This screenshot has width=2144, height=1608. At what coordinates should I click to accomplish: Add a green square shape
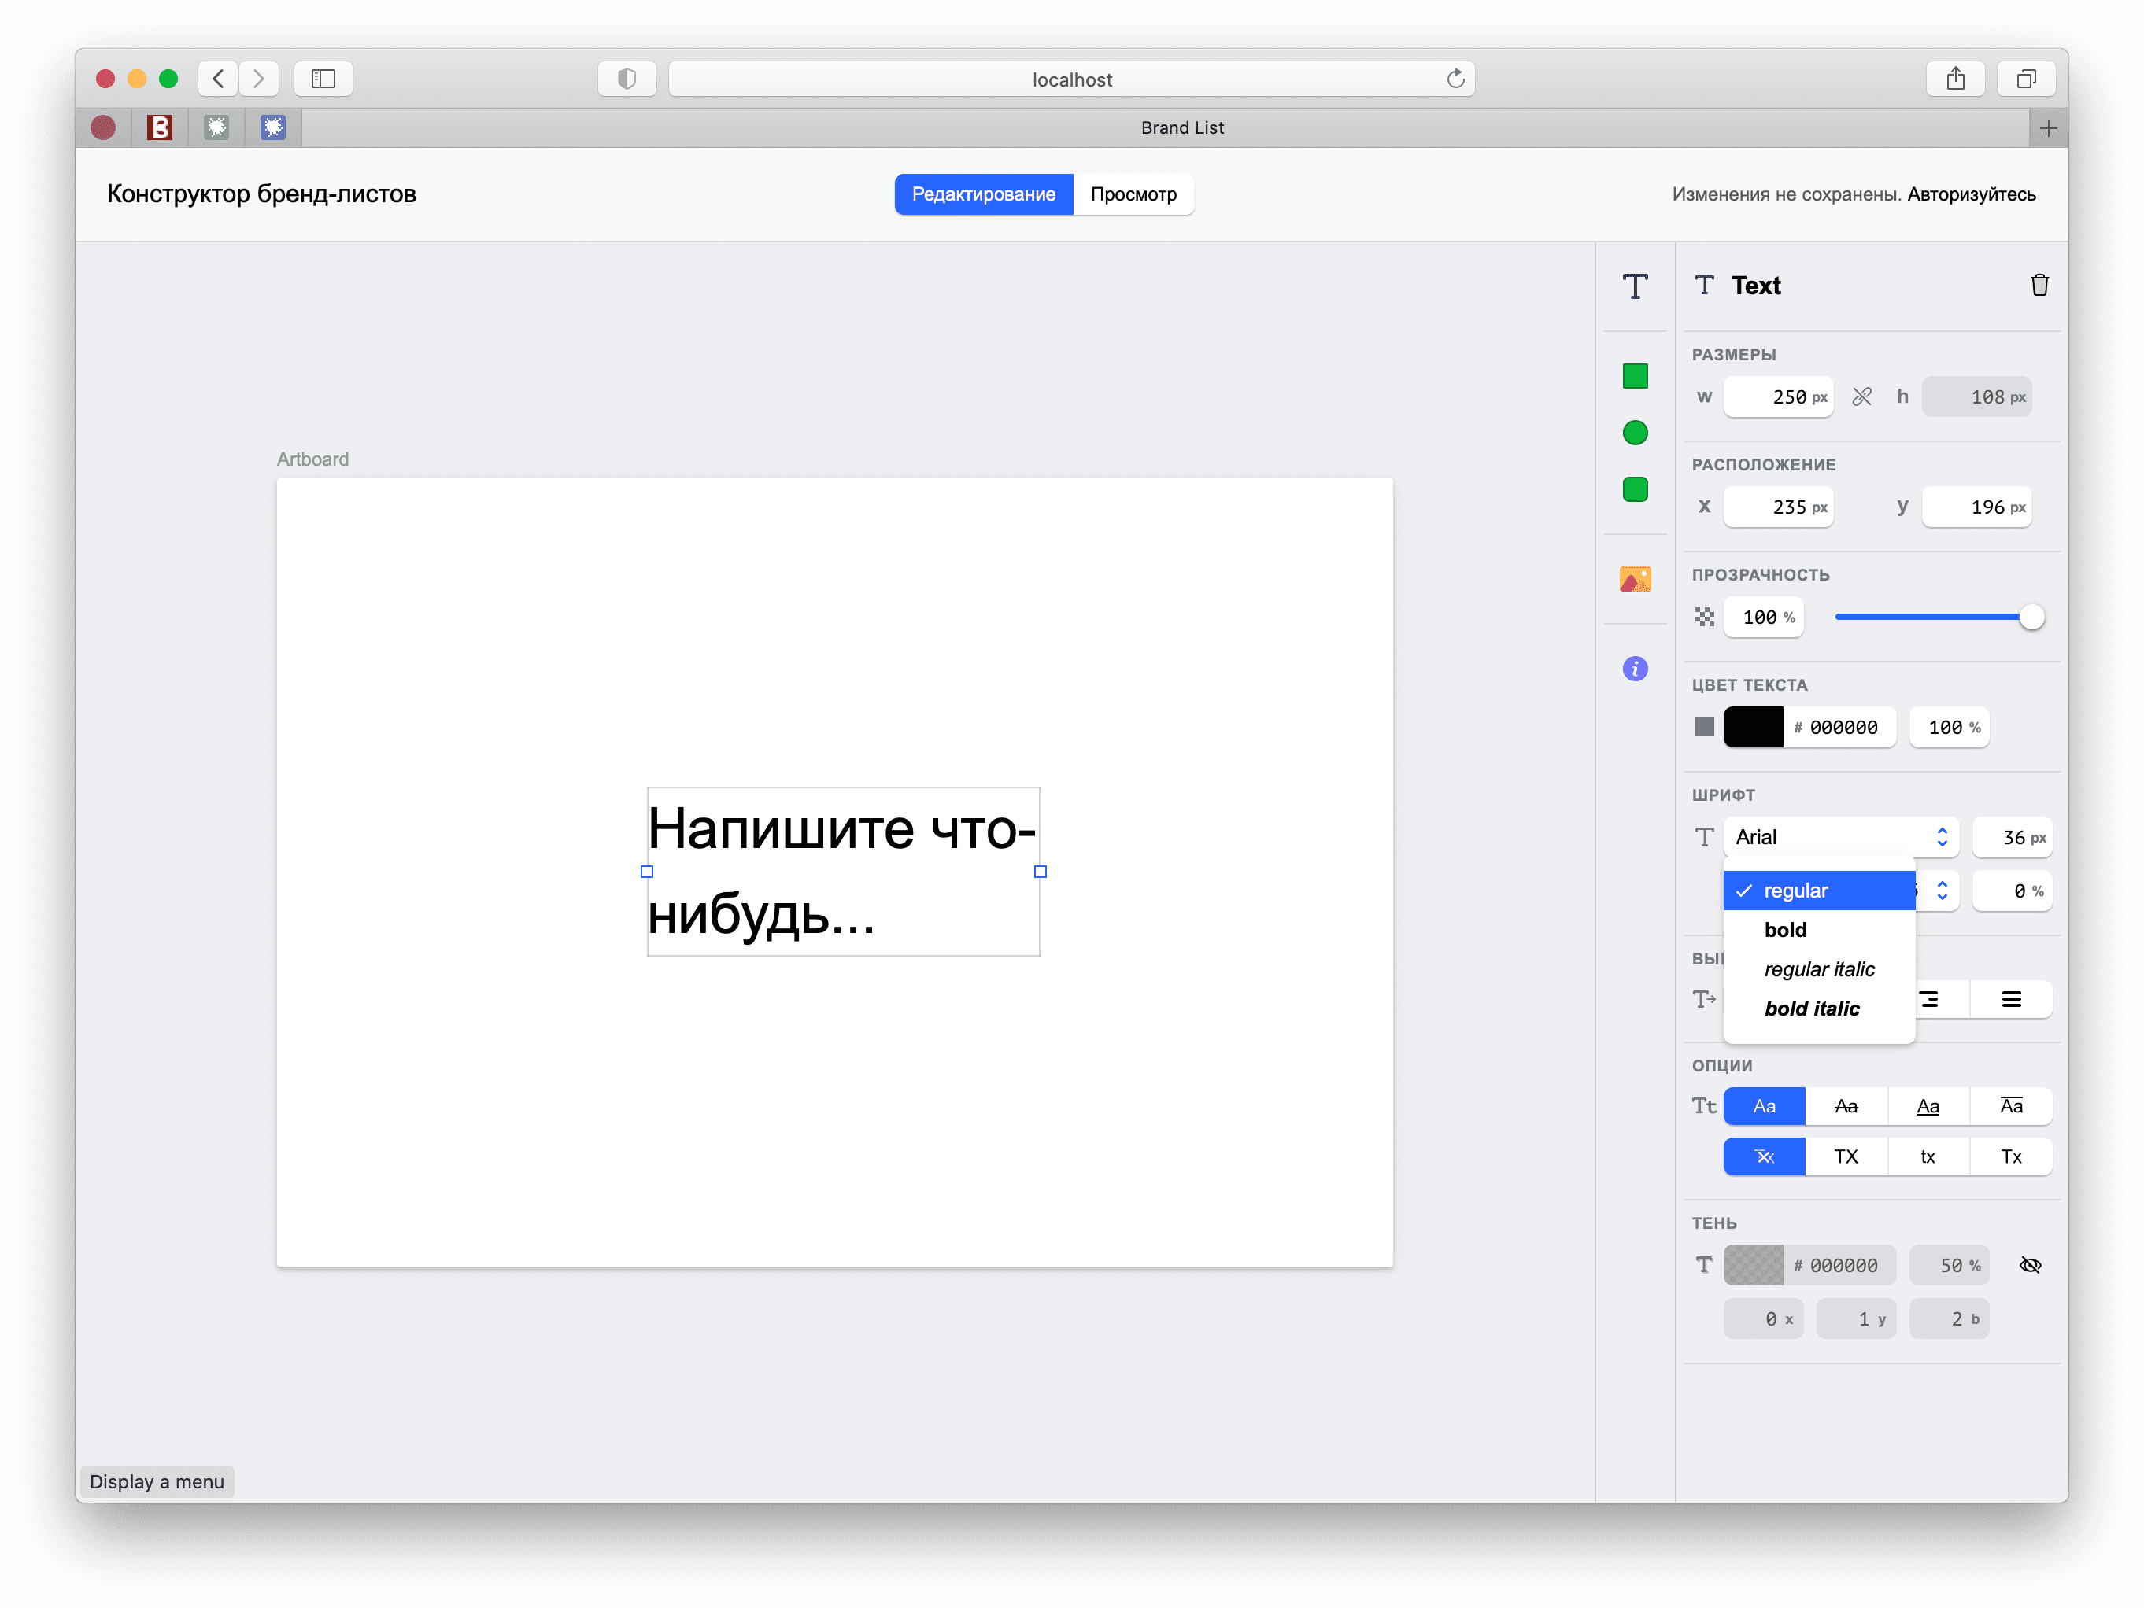pyautogui.click(x=1634, y=376)
